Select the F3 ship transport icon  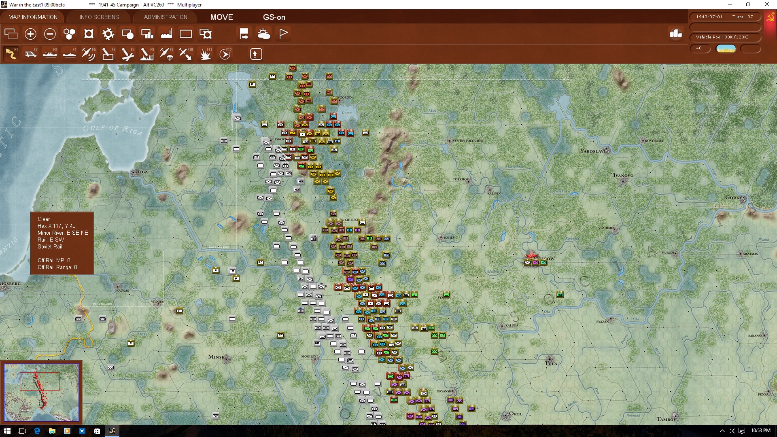(50, 54)
